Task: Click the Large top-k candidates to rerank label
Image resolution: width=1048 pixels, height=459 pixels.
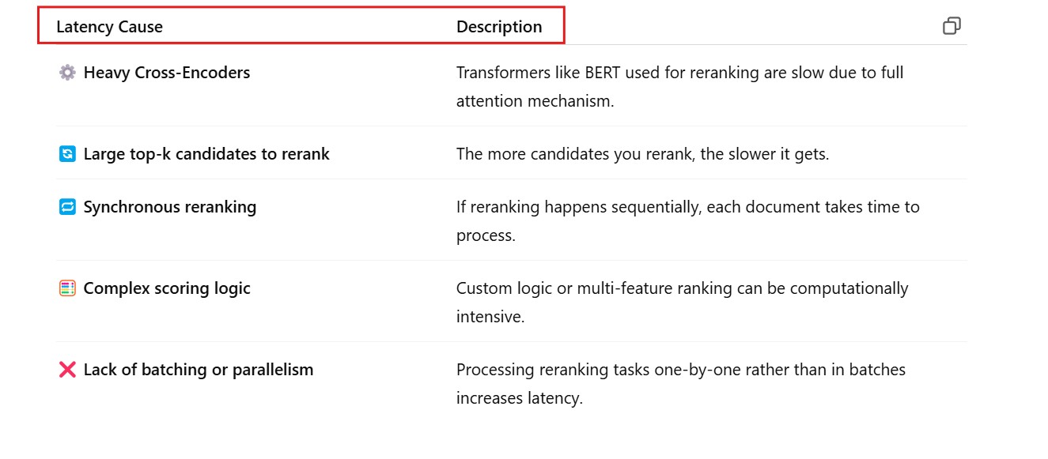Action: [x=206, y=154]
